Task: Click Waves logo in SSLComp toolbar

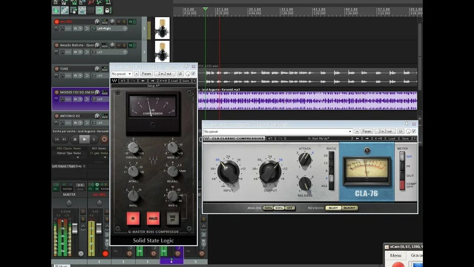Action: 114,81
